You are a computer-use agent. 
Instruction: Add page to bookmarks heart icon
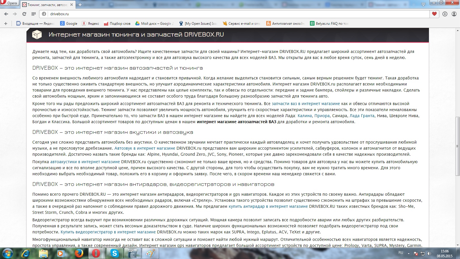434,14
